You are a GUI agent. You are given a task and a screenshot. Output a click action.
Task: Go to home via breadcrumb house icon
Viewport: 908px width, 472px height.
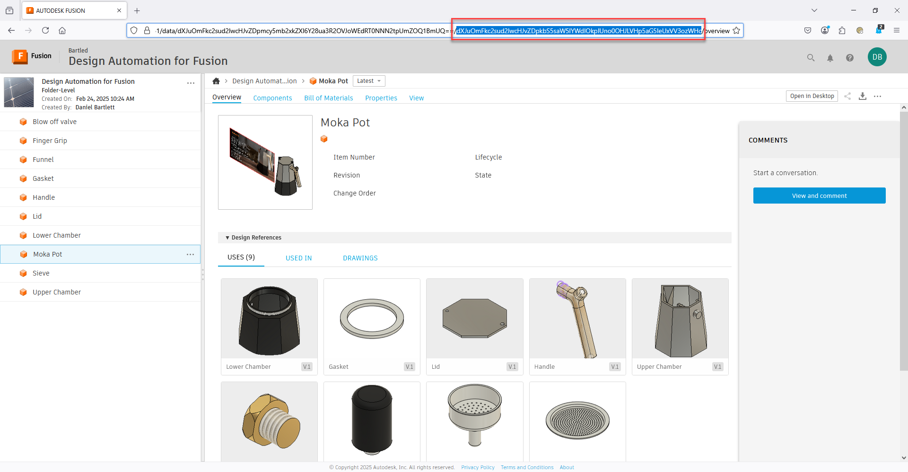[x=216, y=81]
